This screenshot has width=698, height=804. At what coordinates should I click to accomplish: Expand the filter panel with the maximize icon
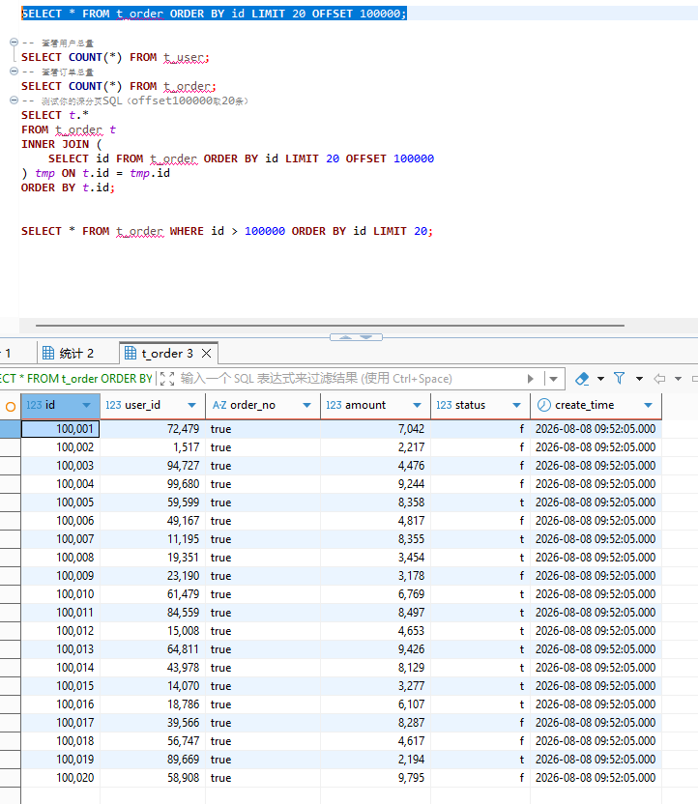(167, 379)
